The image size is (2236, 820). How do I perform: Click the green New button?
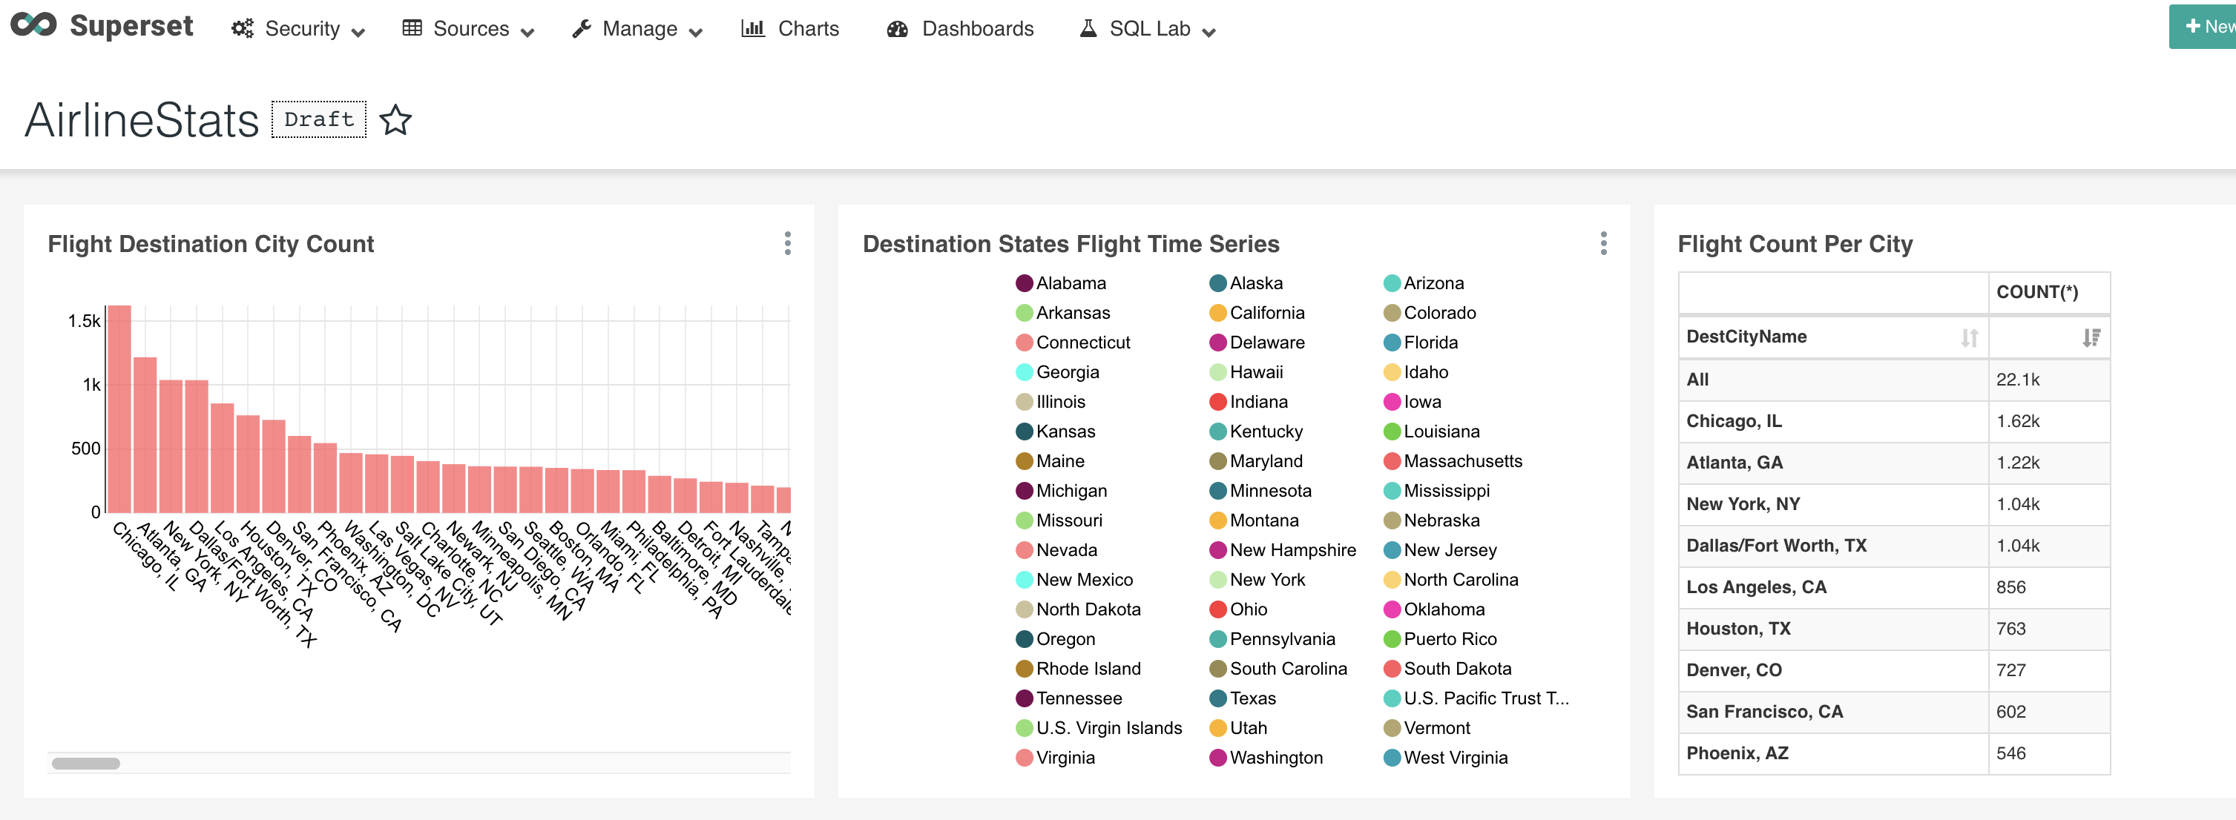(x=2203, y=27)
